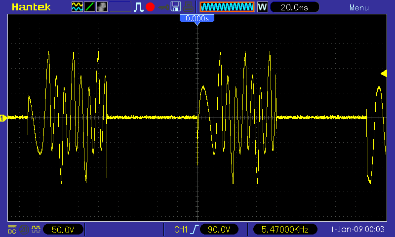395x237 pixels.
Task: Click the square-wave probe icon in status bar
Action: pos(36,229)
